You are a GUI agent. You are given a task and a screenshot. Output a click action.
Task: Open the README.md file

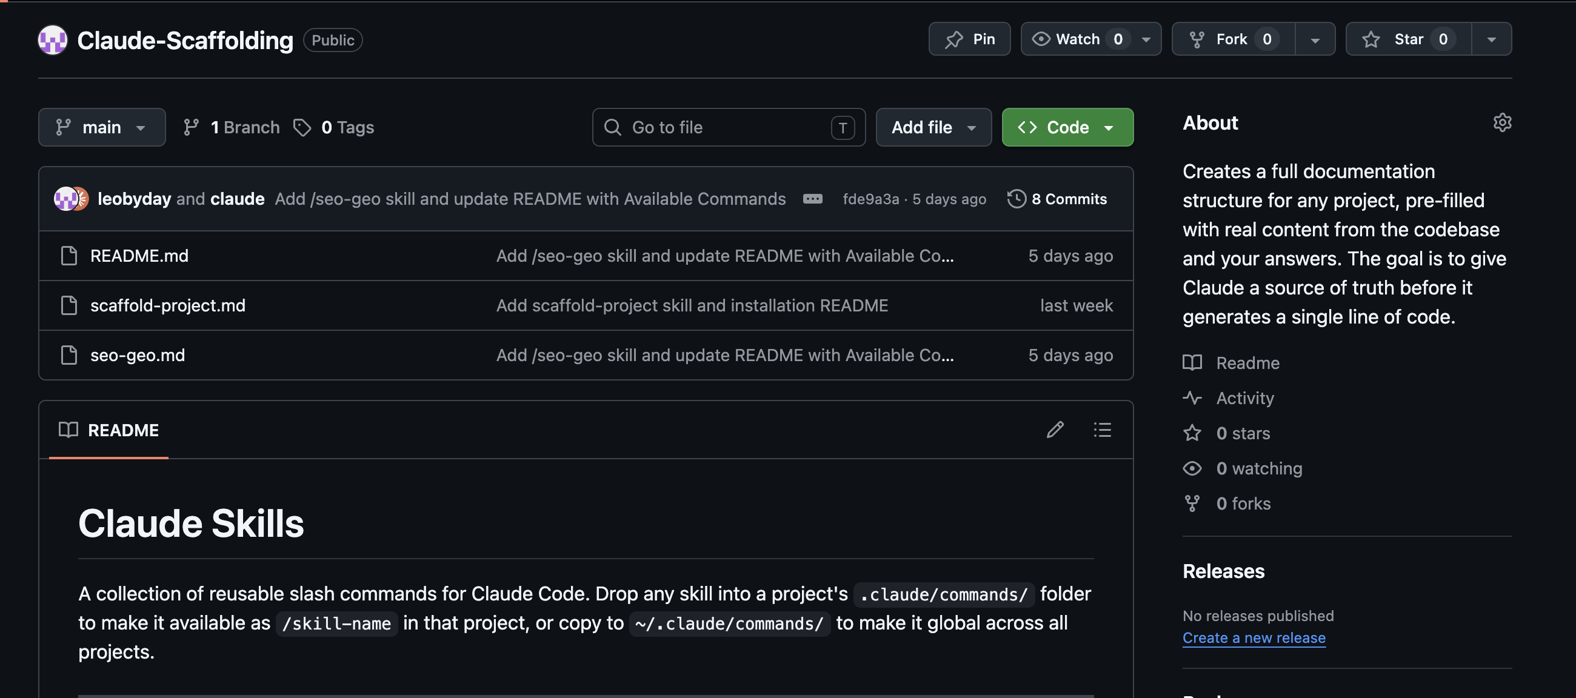click(x=139, y=256)
